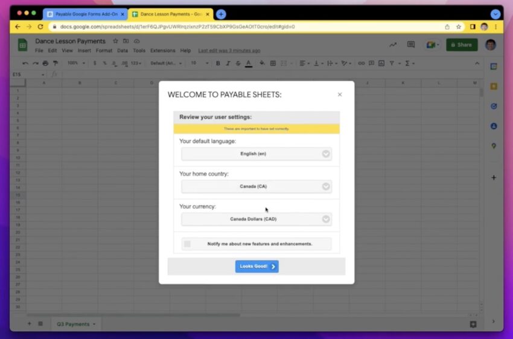The width and height of the screenshot is (513, 339).
Task: Open the Data menu
Action: 123,51
